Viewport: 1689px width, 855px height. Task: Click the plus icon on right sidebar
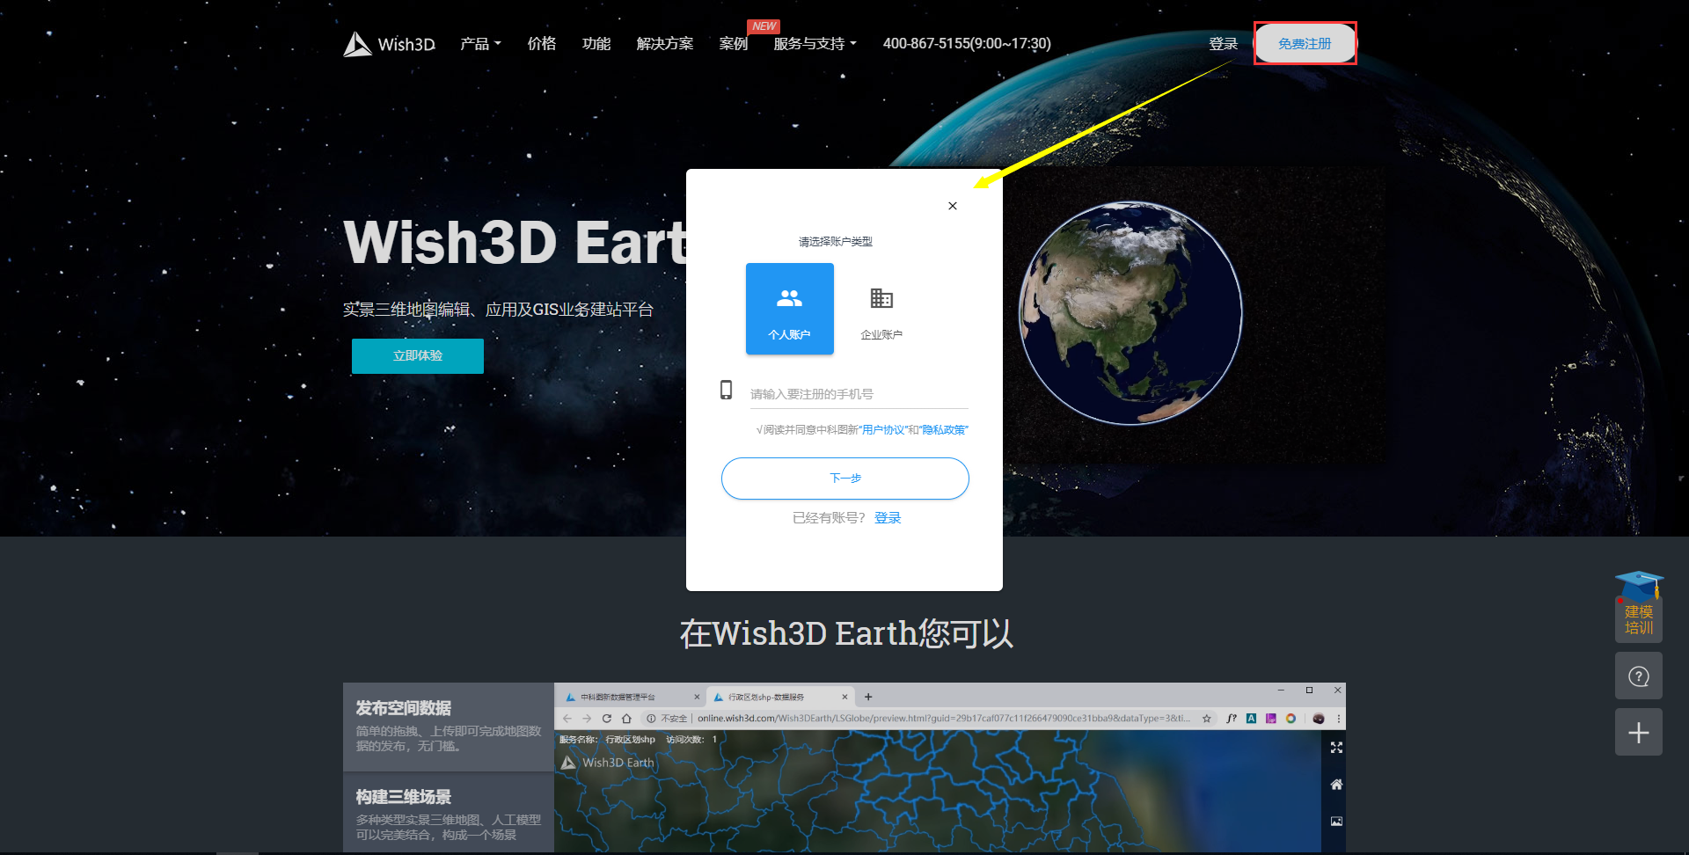tap(1638, 733)
